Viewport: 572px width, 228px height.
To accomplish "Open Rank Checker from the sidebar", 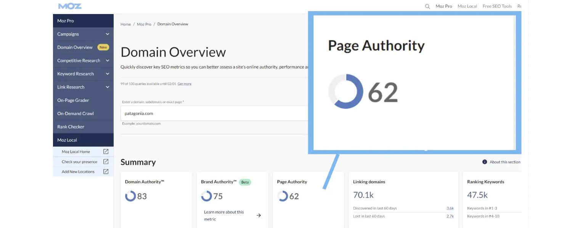I will coord(70,127).
